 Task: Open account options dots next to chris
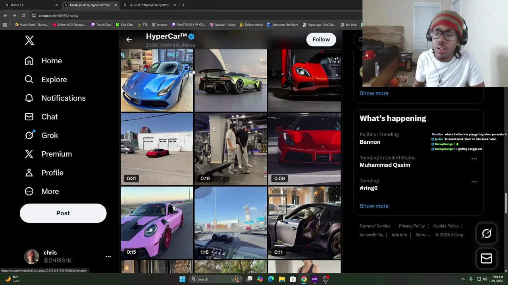click(x=108, y=256)
